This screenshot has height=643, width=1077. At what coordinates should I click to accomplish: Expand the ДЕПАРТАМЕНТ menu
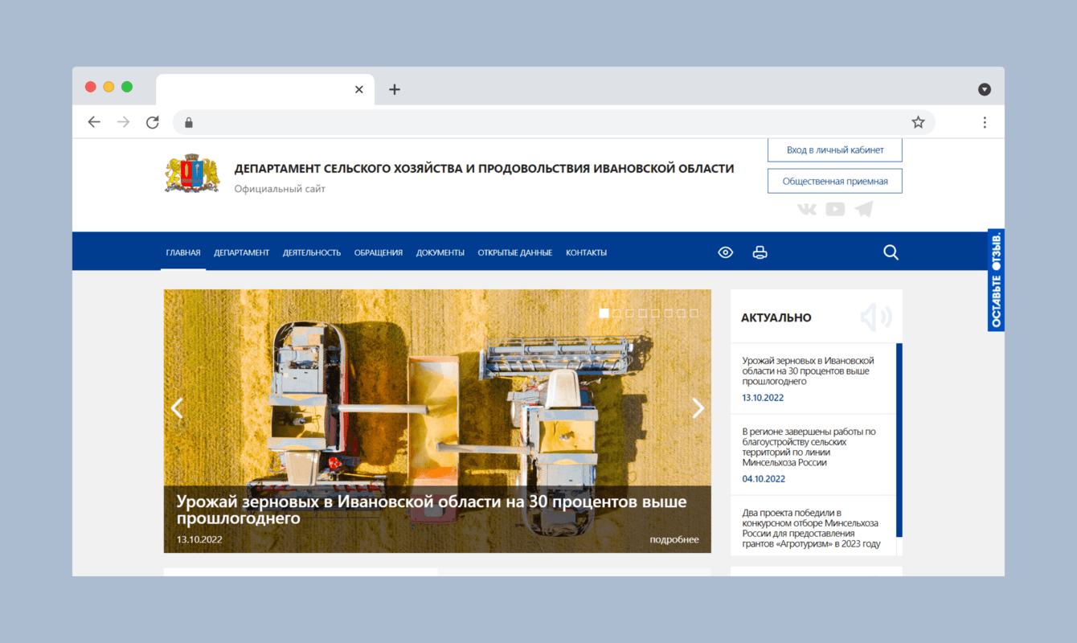[x=242, y=252]
